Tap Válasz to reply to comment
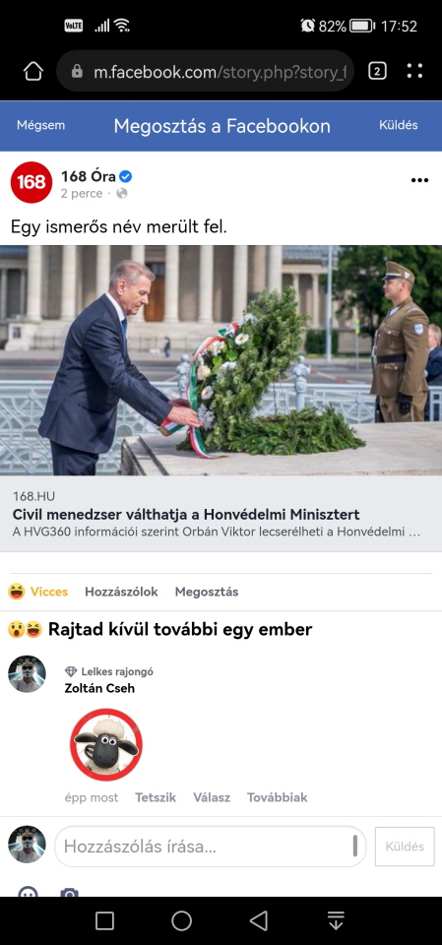This screenshot has height=945, width=442. 212,797
